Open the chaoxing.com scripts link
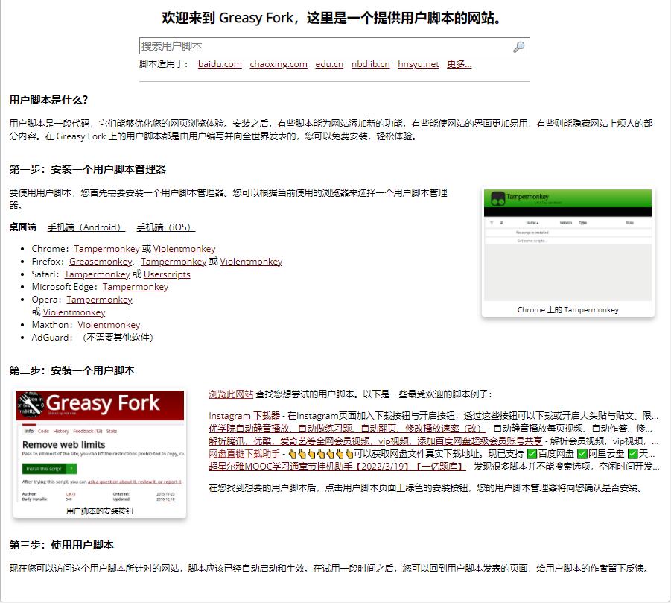Image resolution: width=671 pixels, height=603 pixels. (279, 64)
